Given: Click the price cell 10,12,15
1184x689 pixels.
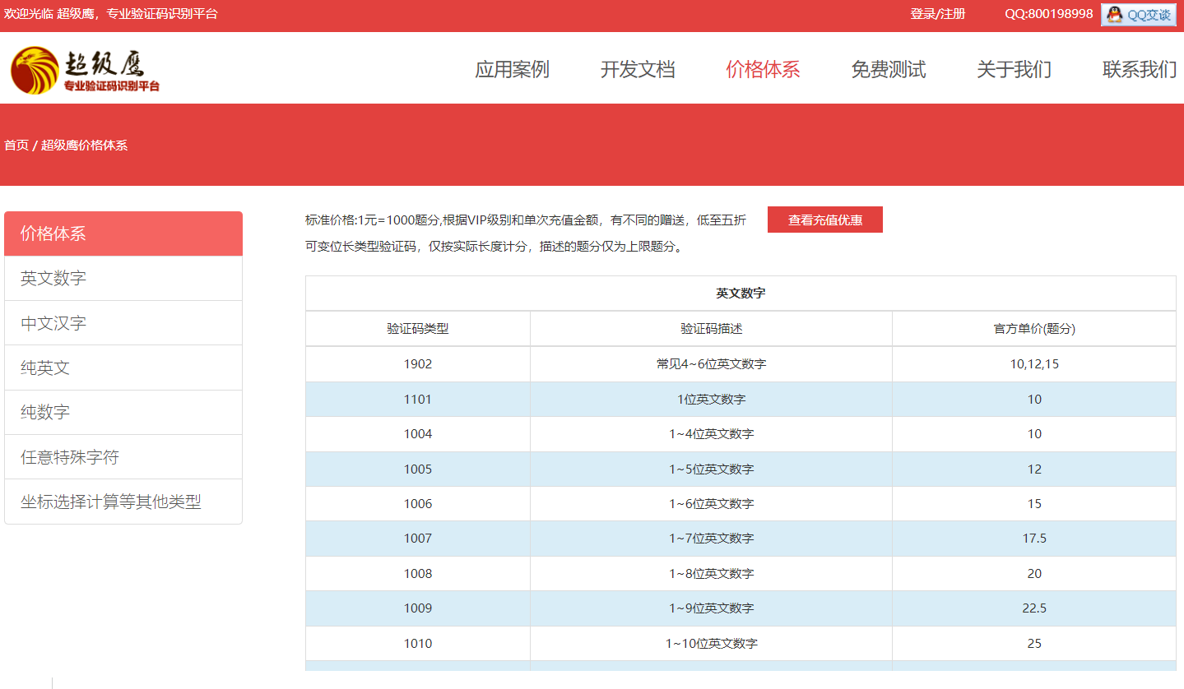Looking at the screenshot, I should coord(1034,364).
